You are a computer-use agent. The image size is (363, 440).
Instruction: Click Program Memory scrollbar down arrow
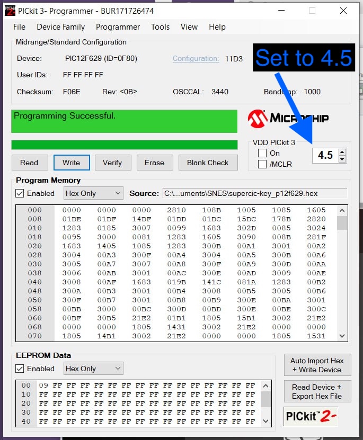[342, 336]
